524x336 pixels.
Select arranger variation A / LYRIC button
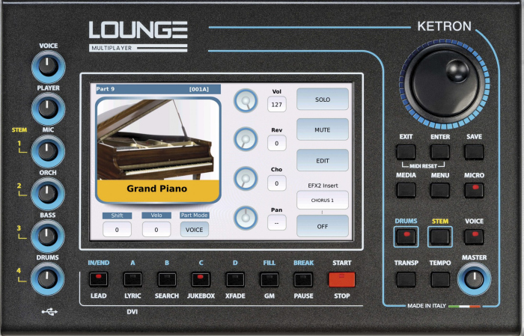coord(132,280)
